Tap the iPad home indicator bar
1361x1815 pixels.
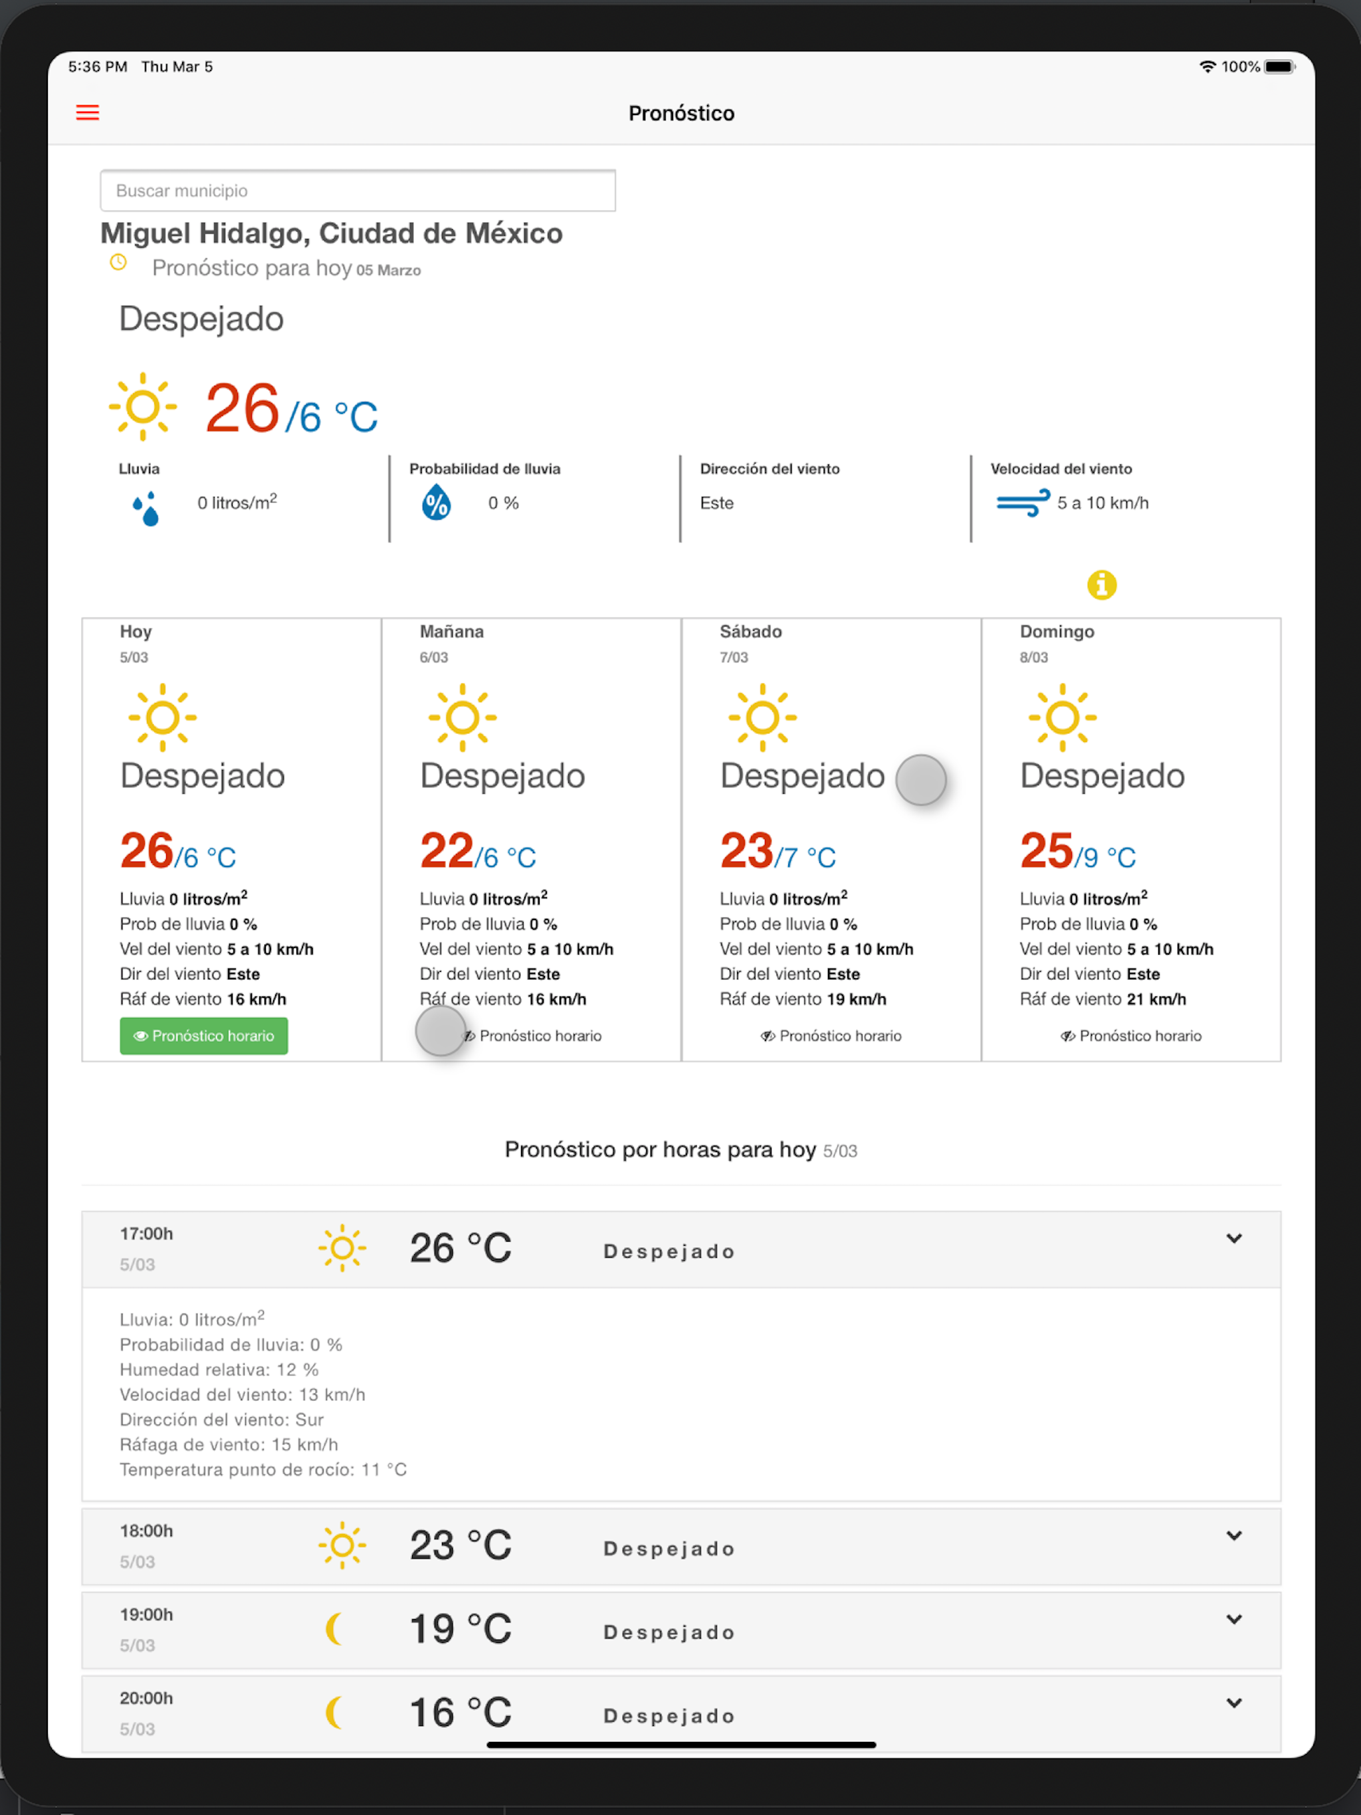click(681, 1745)
